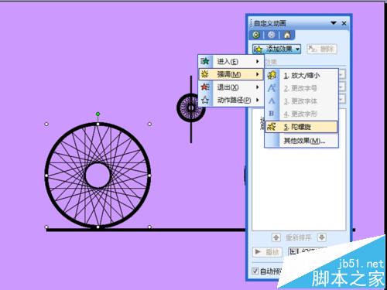Click the 删除 button
The height and width of the screenshot is (290, 387).
pyautogui.click(x=322, y=49)
